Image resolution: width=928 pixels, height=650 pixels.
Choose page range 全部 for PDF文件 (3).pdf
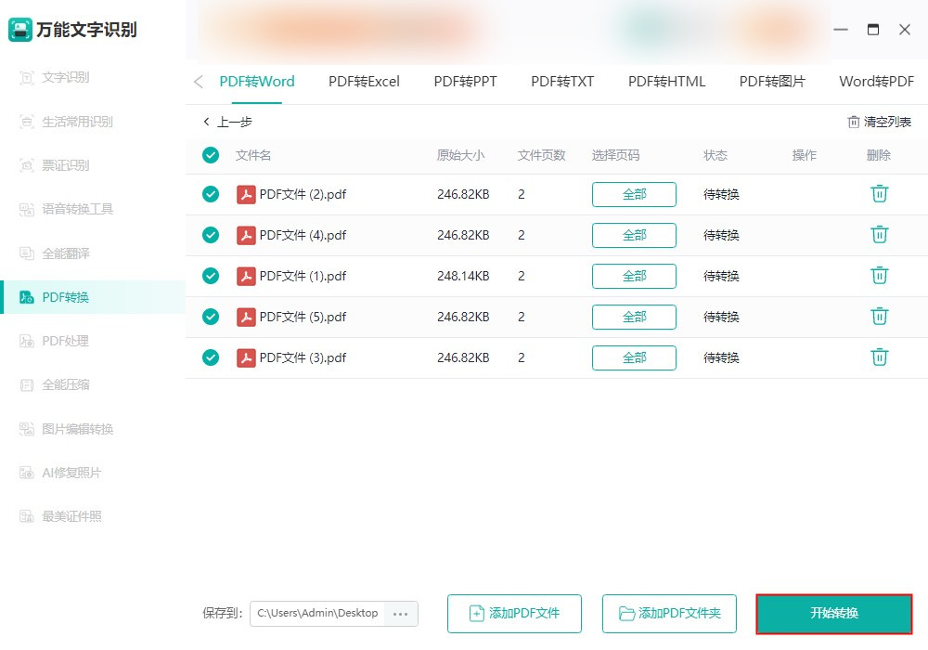634,357
